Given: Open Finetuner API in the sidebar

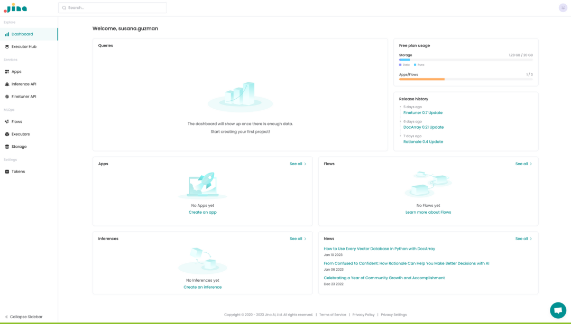Looking at the screenshot, I should [29, 97].
